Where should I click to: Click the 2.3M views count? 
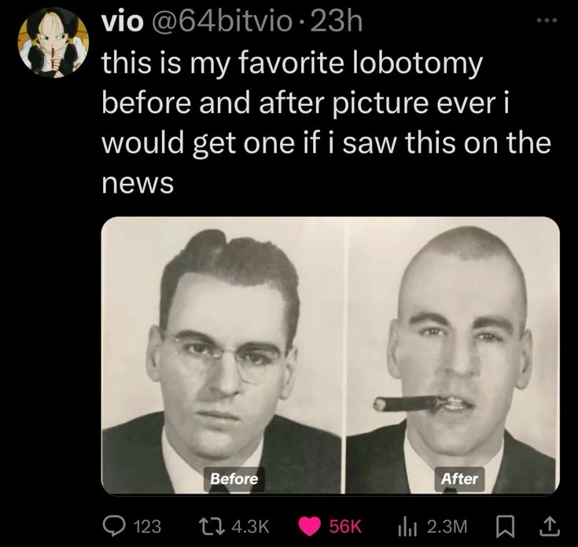tap(447, 527)
